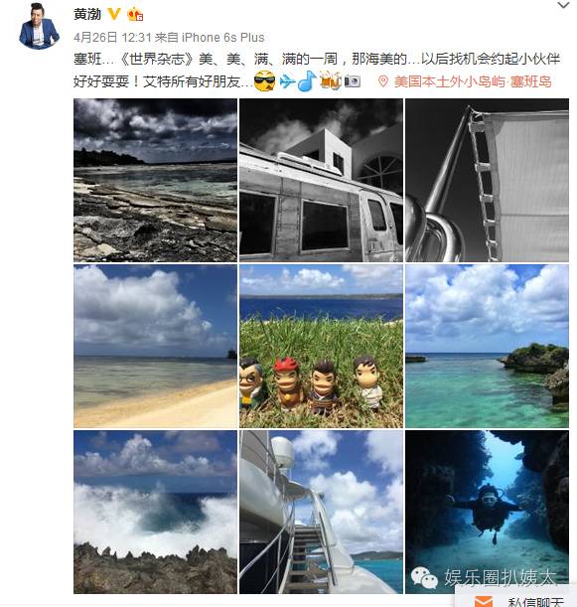Open the 美国本土外小岛屿·塞班岛 location link
This screenshot has width=577, height=607.
(x=473, y=81)
